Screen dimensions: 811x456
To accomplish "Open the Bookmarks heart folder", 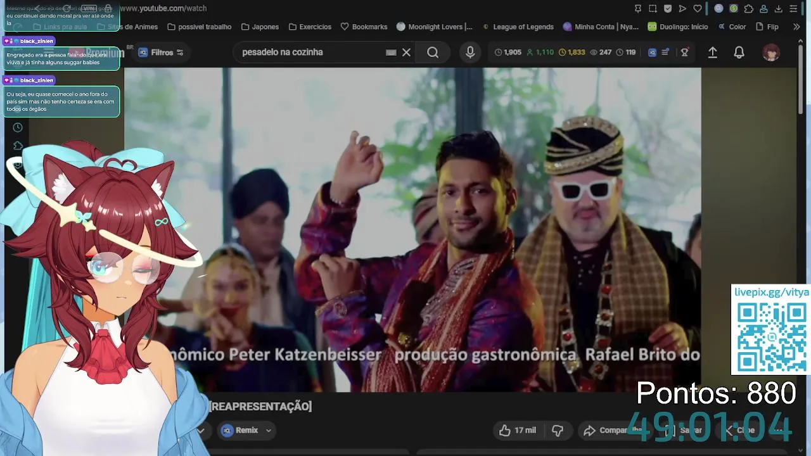I will coord(364,27).
